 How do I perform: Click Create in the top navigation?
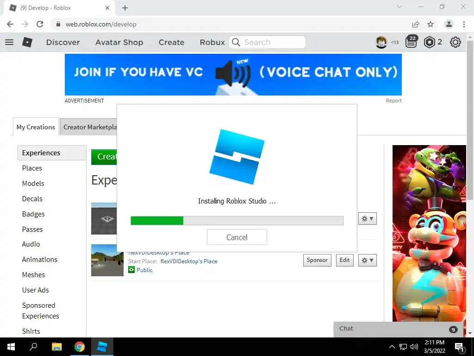(x=171, y=42)
